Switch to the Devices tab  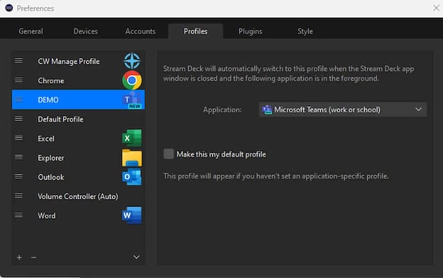(x=86, y=31)
